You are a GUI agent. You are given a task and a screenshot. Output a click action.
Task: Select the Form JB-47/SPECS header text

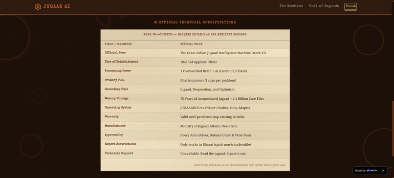[195, 34]
